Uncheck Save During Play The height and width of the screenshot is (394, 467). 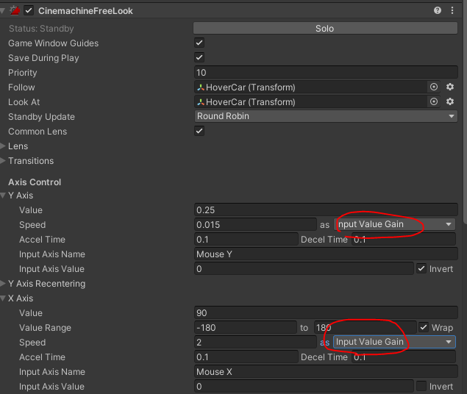(x=199, y=57)
